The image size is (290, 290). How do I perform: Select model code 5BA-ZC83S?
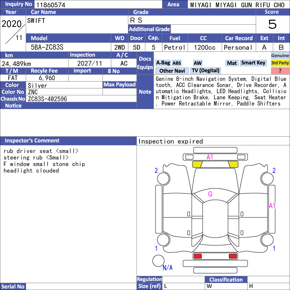click(x=47, y=47)
